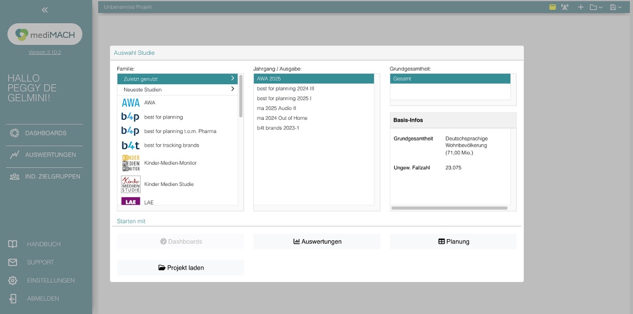
Task: Click the Planung button
Action: tap(453, 242)
